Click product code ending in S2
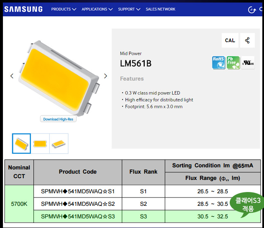264x228 pixels. (78, 204)
